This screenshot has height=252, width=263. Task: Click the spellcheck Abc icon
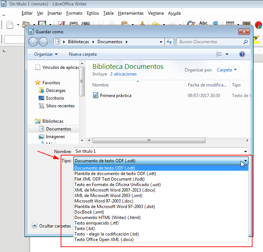pyautogui.click(x=203, y=23)
